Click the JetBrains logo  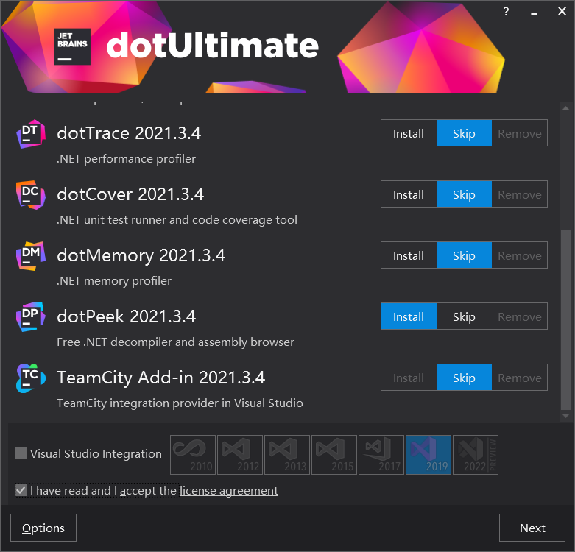pos(72,46)
